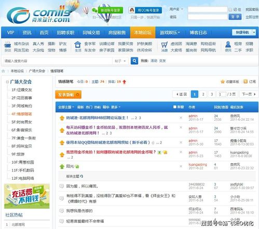This screenshot has width=259, height=229.
Task: Open the 房屋租售 nav tab
Action: coord(117,33)
